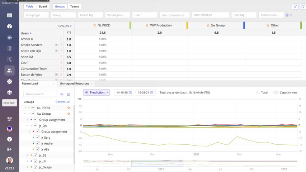306x172 pixels.
Task: Click the logout arrow sidebar icon
Action: pos(9,149)
